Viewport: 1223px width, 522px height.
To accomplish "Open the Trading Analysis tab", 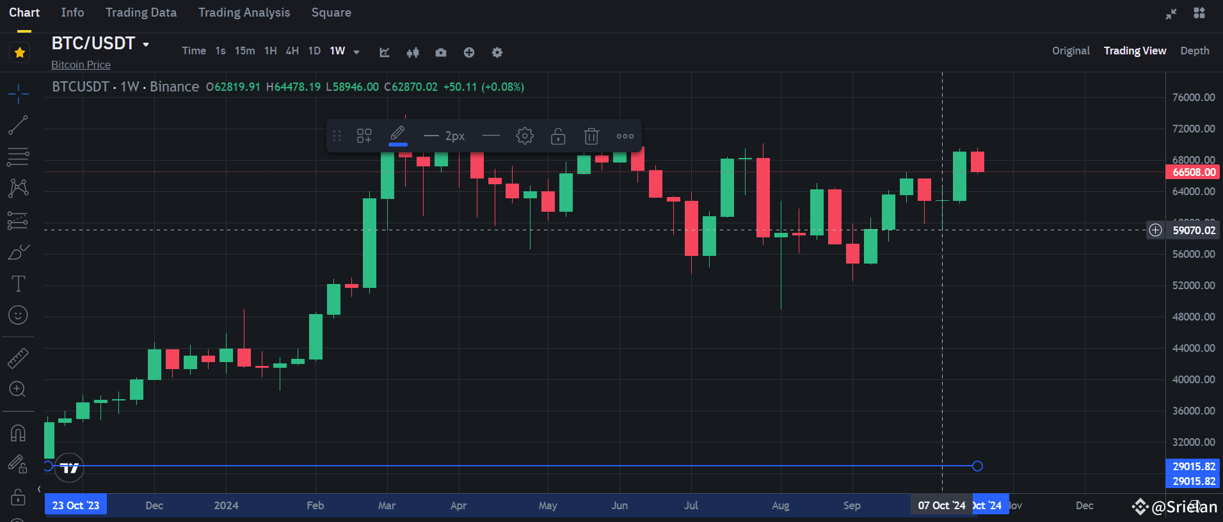I will 244,13.
